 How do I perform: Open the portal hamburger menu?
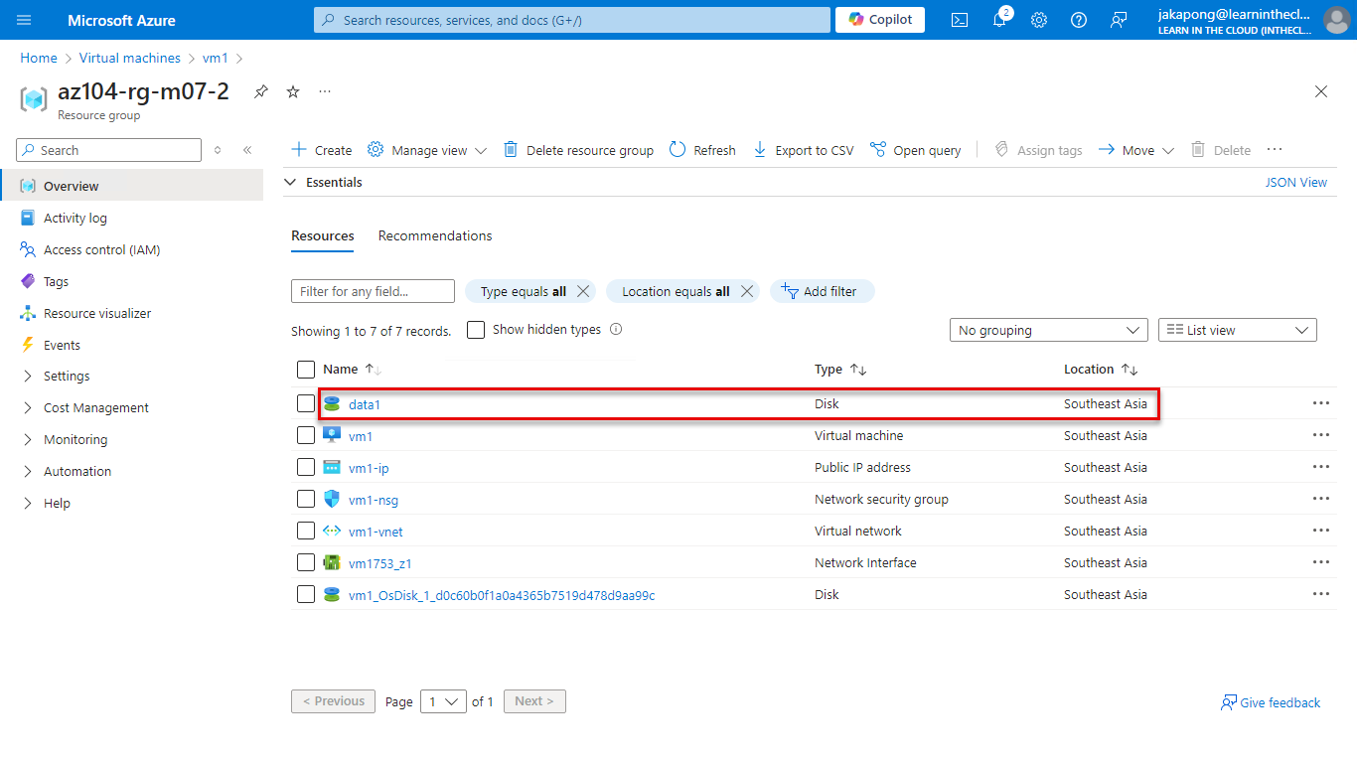(x=24, y=20)
